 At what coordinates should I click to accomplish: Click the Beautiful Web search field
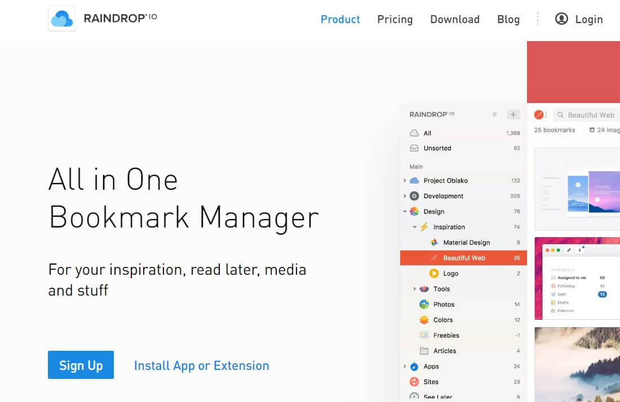pos(586,115)
